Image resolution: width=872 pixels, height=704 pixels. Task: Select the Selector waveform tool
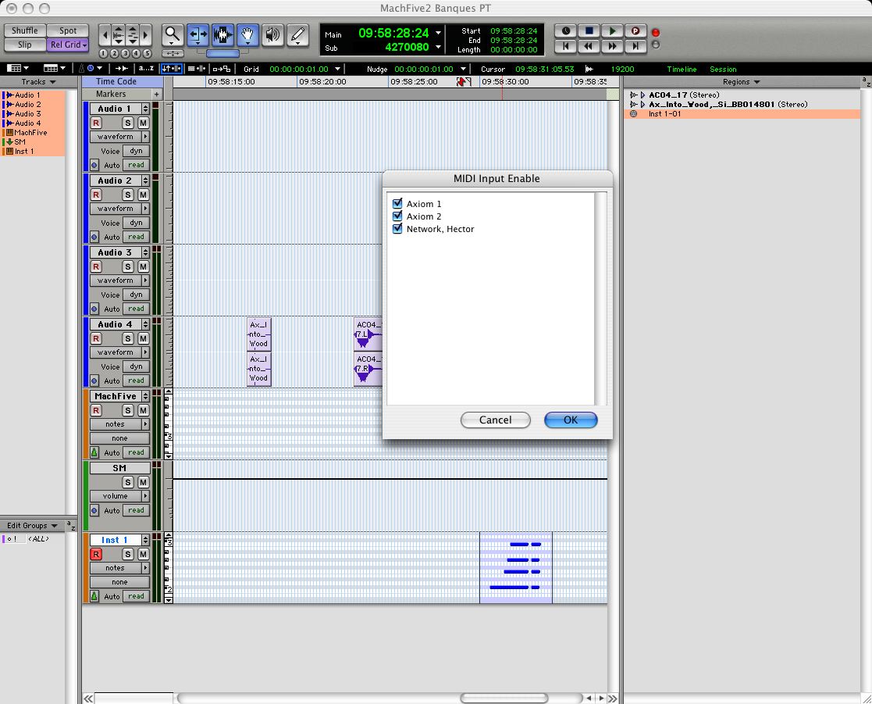coord(223,34)
